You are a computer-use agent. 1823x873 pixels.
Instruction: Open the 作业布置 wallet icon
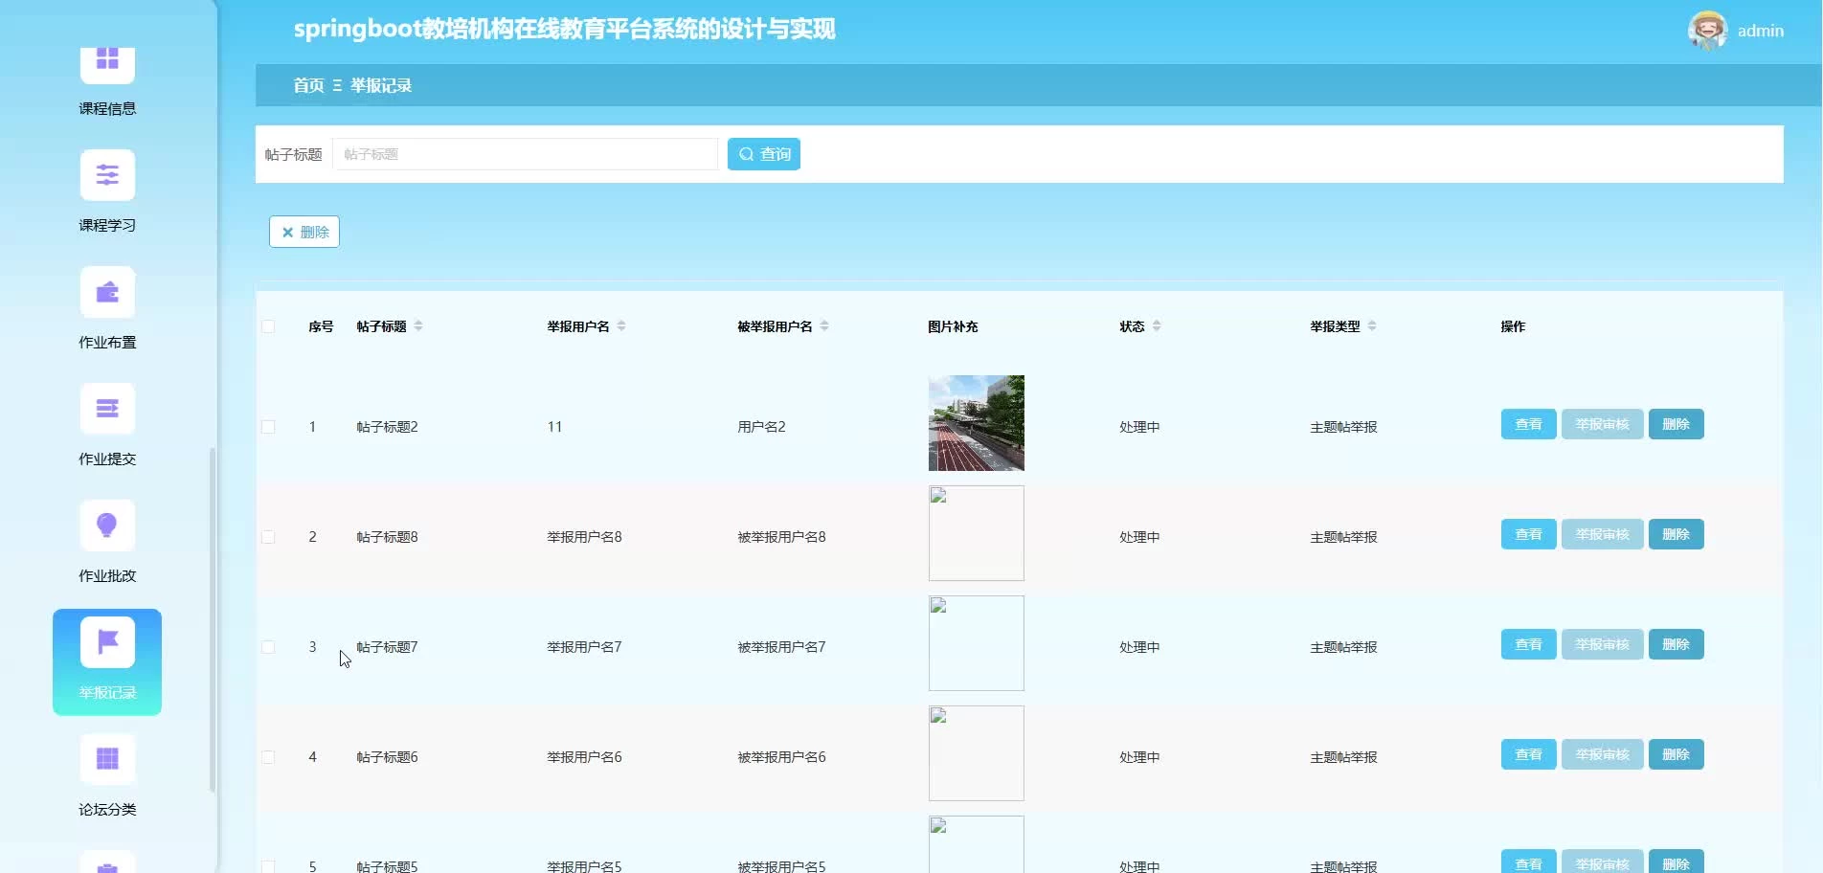coord(107,292)
